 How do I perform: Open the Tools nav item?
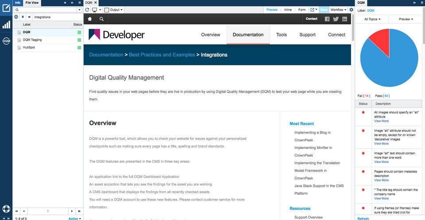click(282, 35)
